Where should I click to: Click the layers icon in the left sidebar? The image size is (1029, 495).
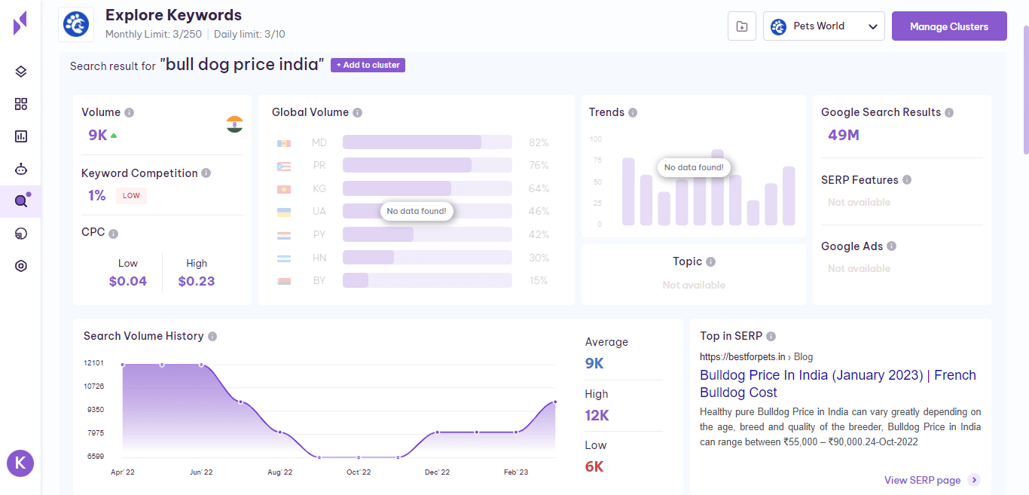[21, 72]
